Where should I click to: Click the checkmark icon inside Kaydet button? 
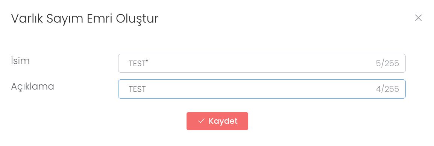point(201,121)
